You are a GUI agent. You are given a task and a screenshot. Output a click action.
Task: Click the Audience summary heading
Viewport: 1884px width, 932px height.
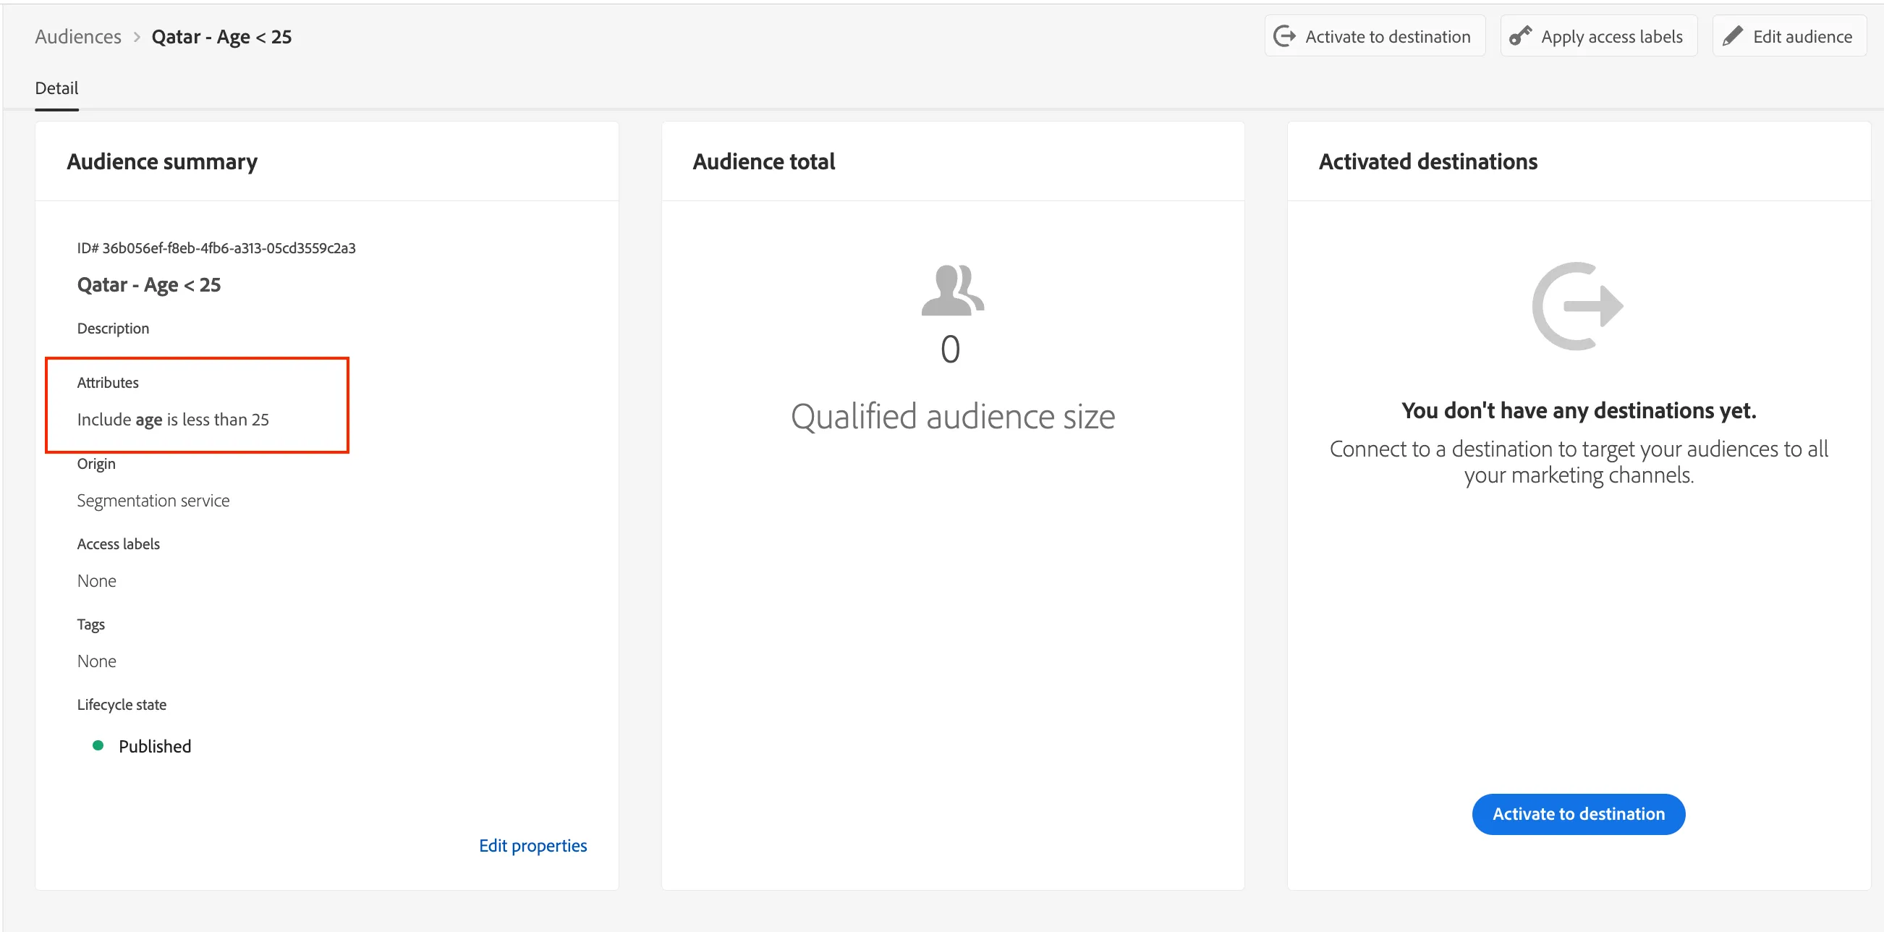tap(161, 161)
